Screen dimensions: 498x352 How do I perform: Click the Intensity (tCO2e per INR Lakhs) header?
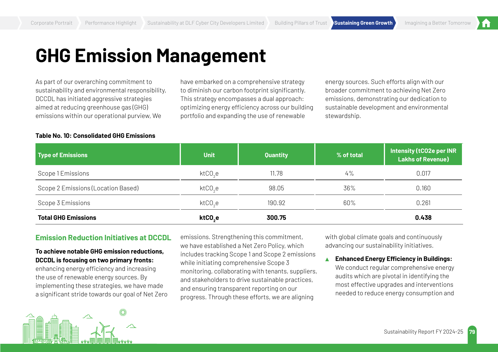pyautogui.click(x=423, y=155)
